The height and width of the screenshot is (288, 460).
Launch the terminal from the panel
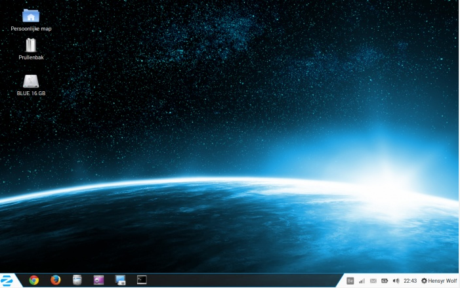[x=142, y=279]
